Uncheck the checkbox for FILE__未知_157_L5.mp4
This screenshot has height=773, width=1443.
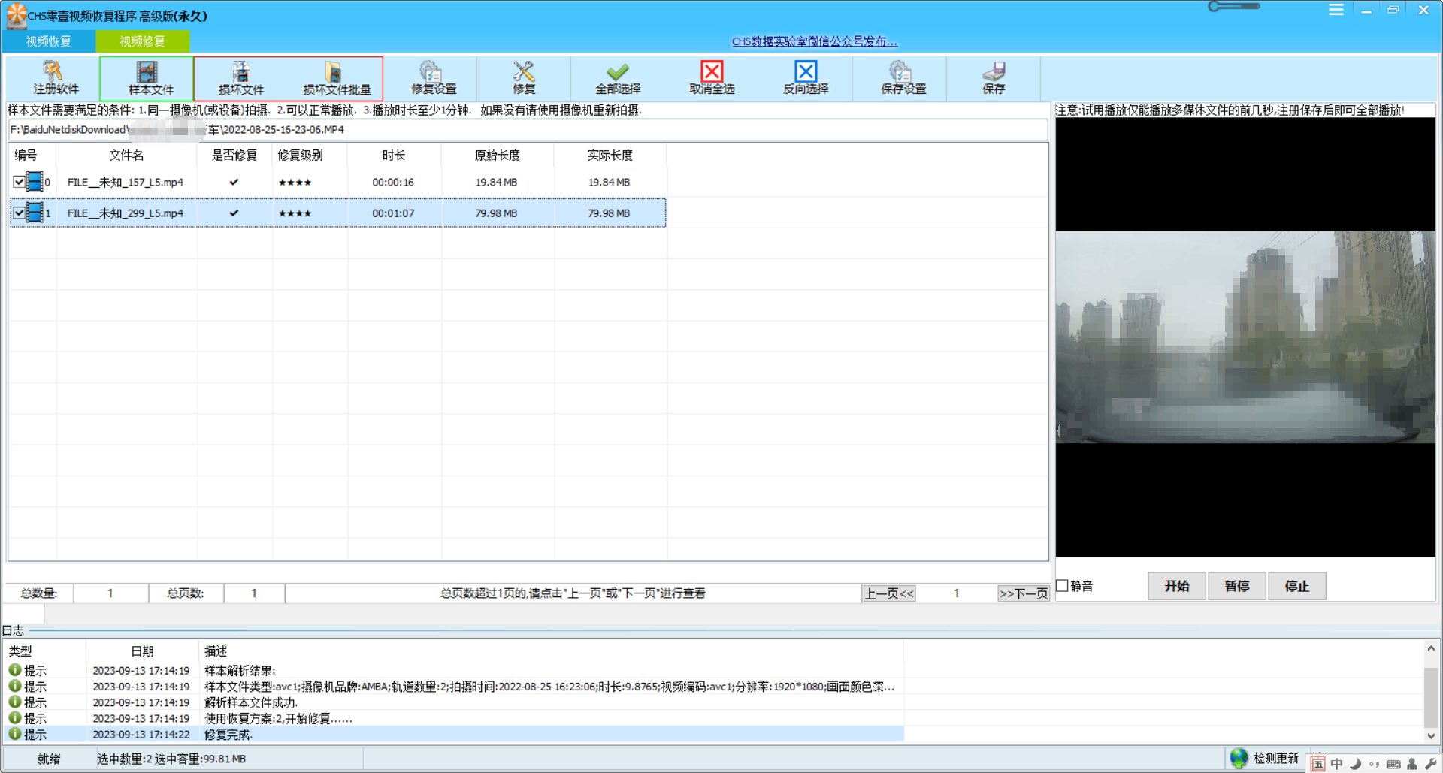click(19, 182)
